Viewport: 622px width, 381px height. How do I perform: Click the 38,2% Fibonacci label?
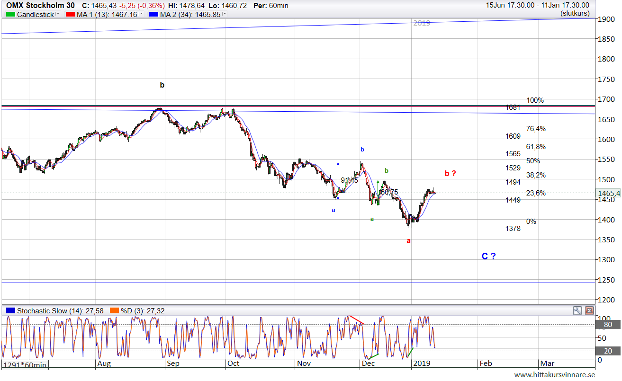pyautogui.click(x=536, y=175)
